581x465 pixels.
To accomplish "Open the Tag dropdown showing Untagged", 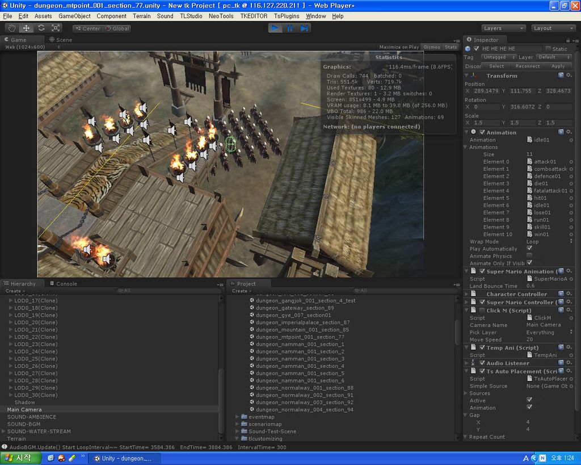I will click(499, 57).
